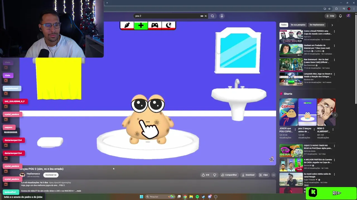Open 'Como o Brasil PERDEU uma Copa' thumbnail
This screenshot has height=200, width=357.
[291, 36]
